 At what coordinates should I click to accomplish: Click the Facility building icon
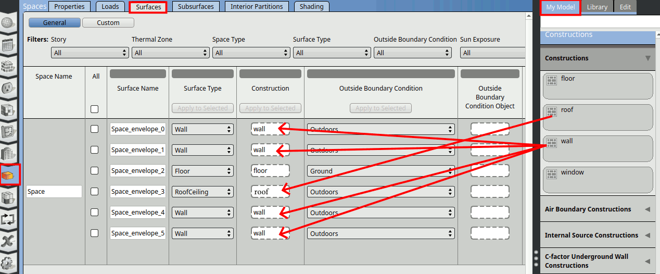coord(8,153)
